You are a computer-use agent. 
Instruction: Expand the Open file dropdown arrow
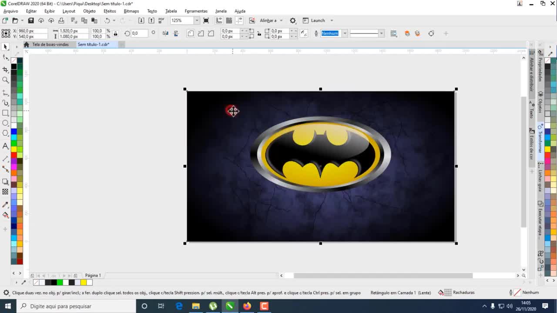[x=22, y=20]
